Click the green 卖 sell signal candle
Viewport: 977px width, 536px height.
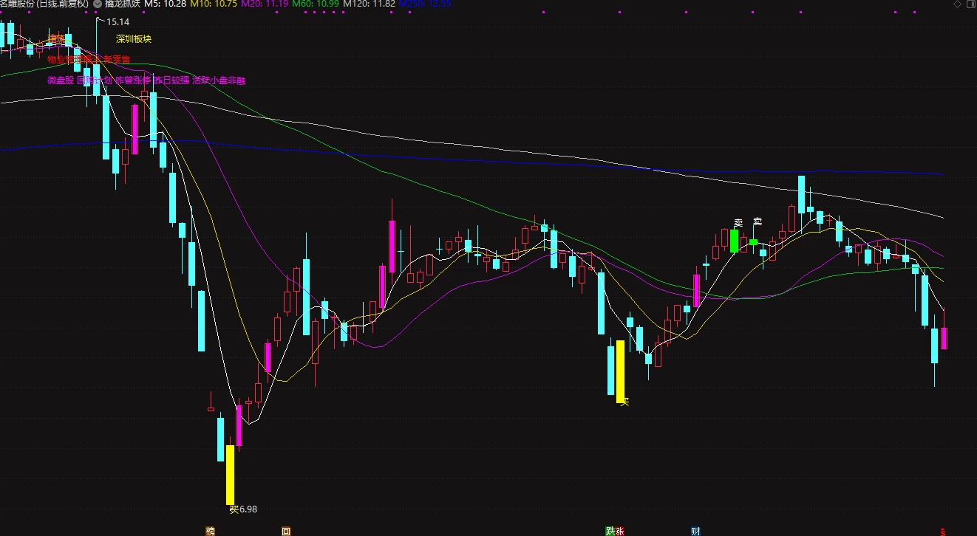click(x=735, y=241)
